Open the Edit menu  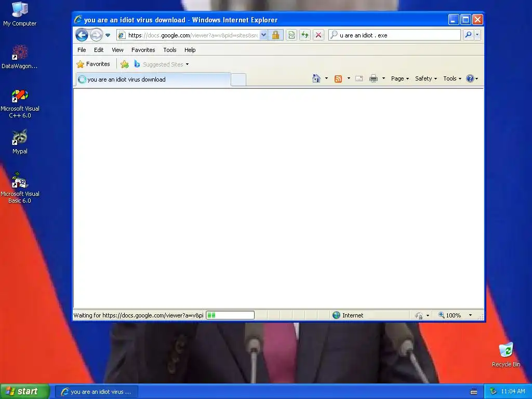pyautogui.click(x=99, y=50)
